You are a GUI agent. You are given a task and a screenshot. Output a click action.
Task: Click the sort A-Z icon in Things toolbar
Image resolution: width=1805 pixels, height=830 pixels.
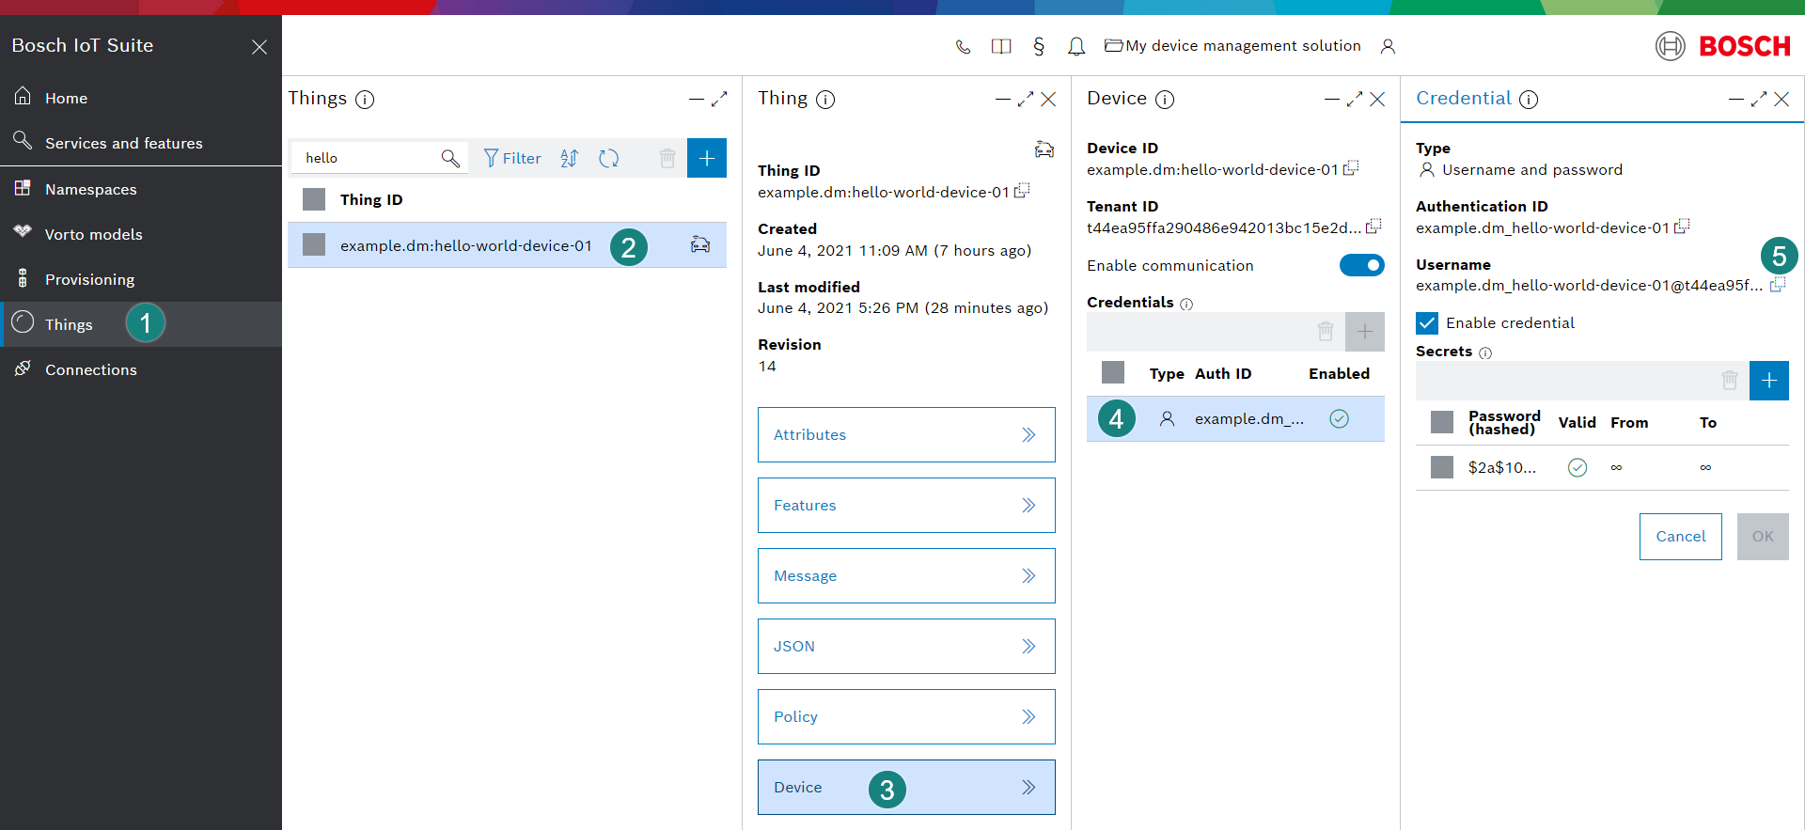[569, 158]
